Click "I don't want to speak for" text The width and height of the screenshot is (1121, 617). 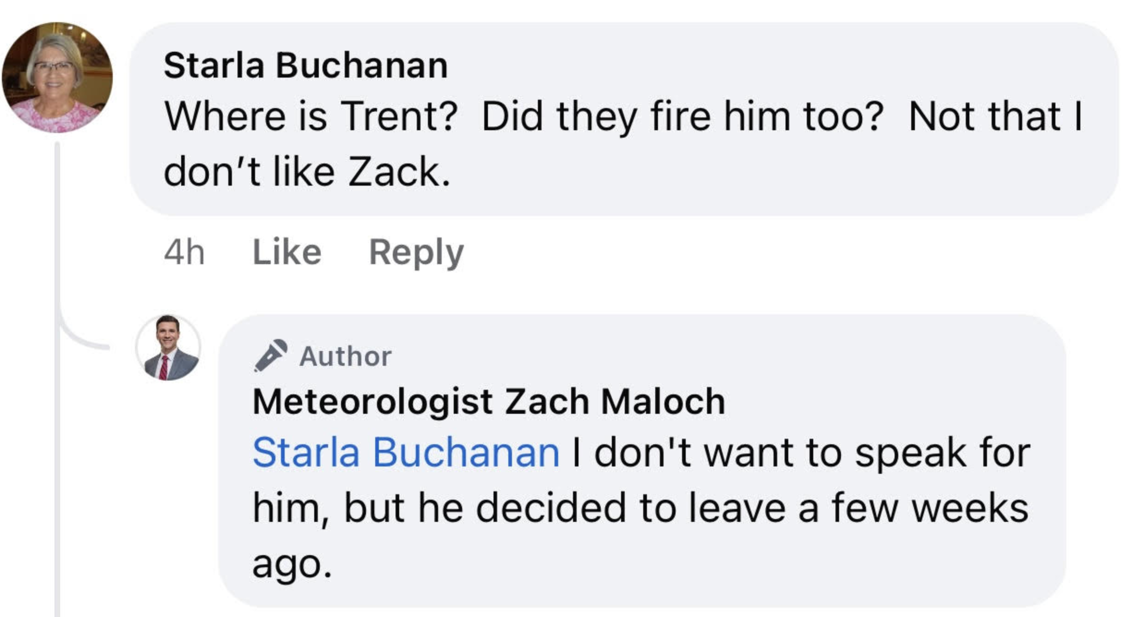pos(801,452)
